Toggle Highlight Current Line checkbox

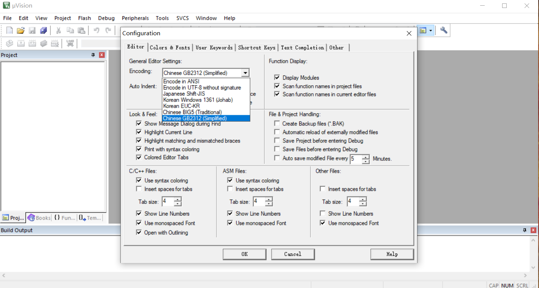click(139, 132)
